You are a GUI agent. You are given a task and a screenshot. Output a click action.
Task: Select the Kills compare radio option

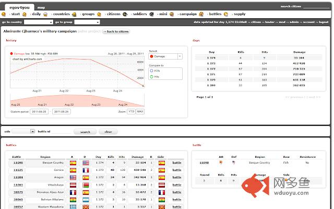click(152, 71)
